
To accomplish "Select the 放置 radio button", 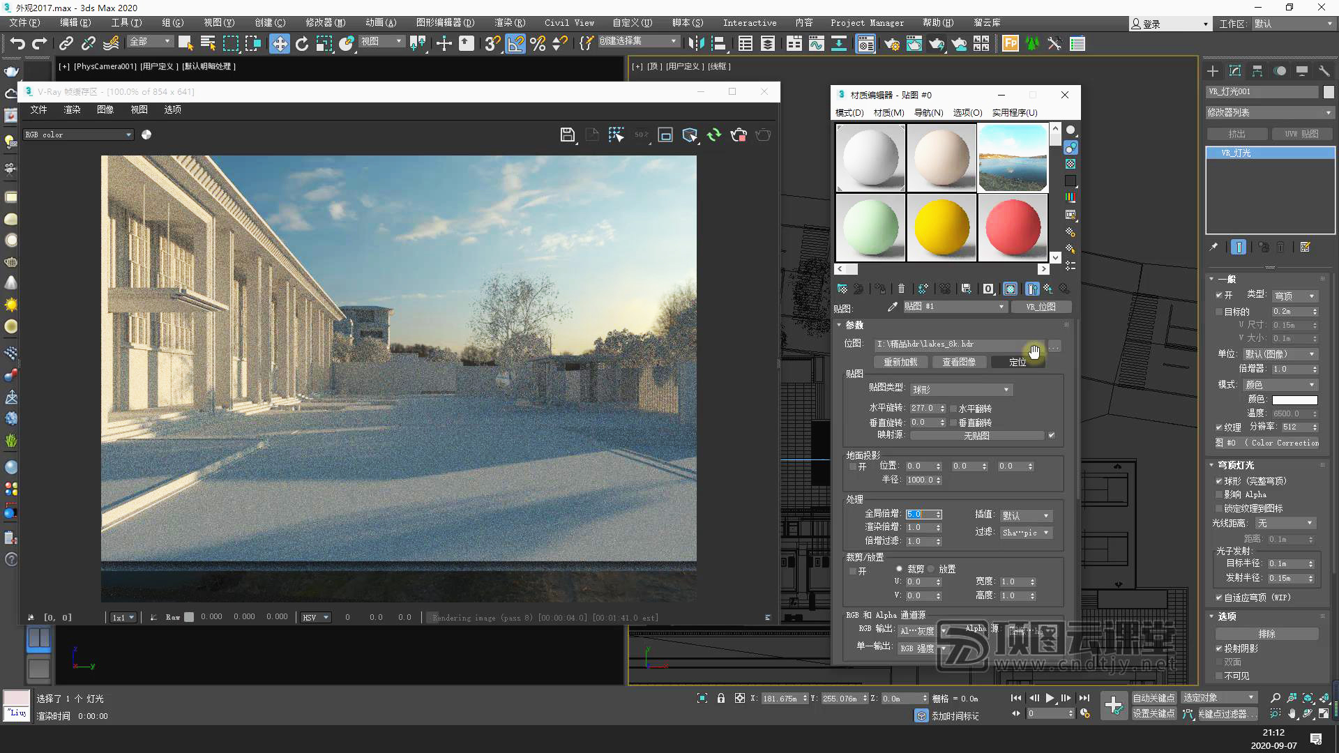I will [x=932, y=569].
